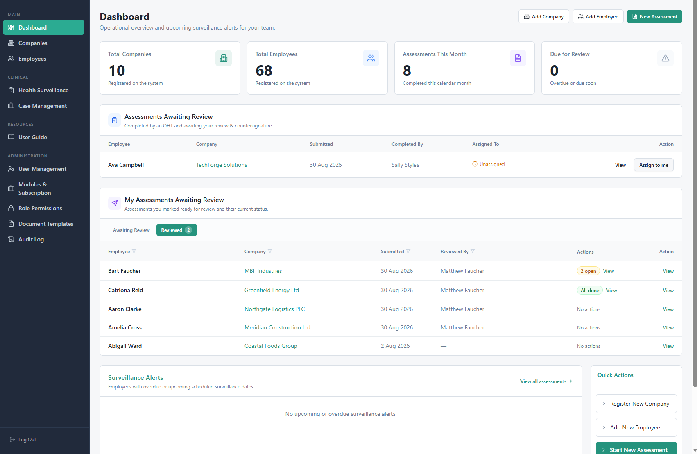Click the 2 open badge for Bart Faucher
Image resolution: width=697 pixels, height=454 pixels.
[588, 271]
